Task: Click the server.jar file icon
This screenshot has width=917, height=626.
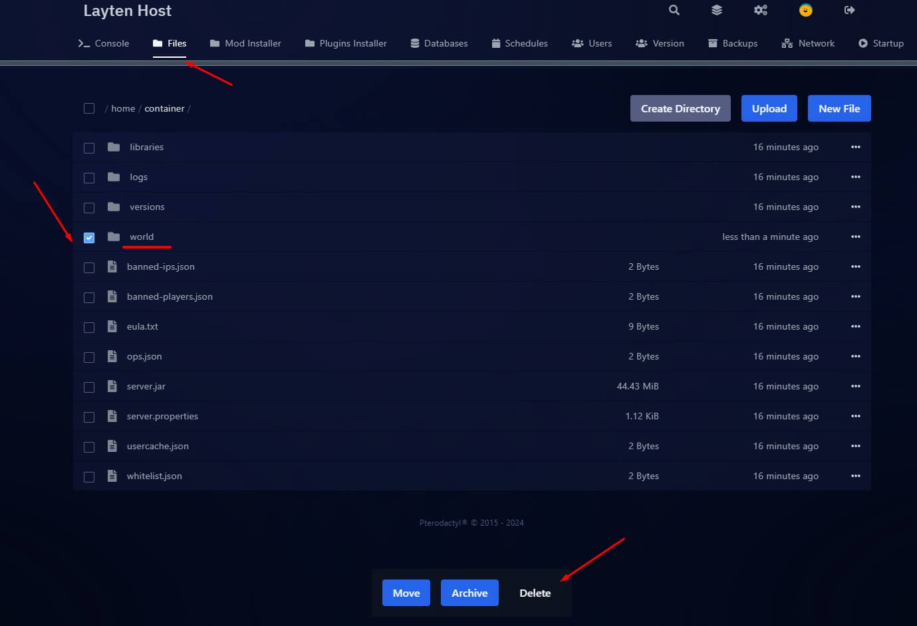Action: pos(112,386)
